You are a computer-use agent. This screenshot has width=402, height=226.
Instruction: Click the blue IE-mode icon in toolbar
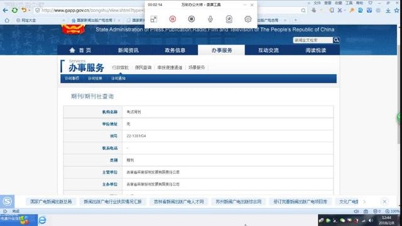361,10
